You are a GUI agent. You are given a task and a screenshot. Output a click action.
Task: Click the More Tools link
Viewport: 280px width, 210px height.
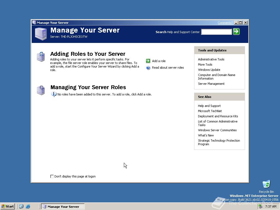coord(205,65)
